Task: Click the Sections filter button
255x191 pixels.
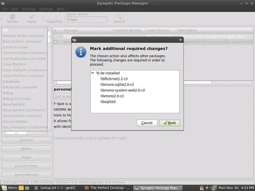Action: [x=26, y=140]
